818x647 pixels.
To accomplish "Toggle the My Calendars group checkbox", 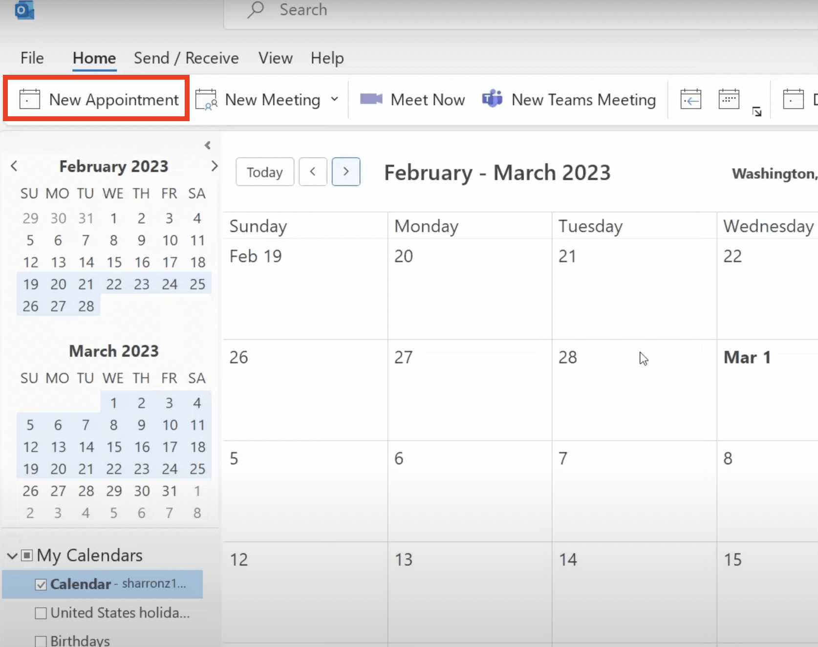I will [x=27, y=556].
